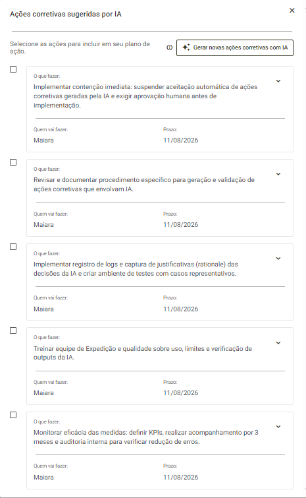Click sparkle icon on Gerar novas ações button
Viewport: 306px width, 498px height.
[186, 47]
